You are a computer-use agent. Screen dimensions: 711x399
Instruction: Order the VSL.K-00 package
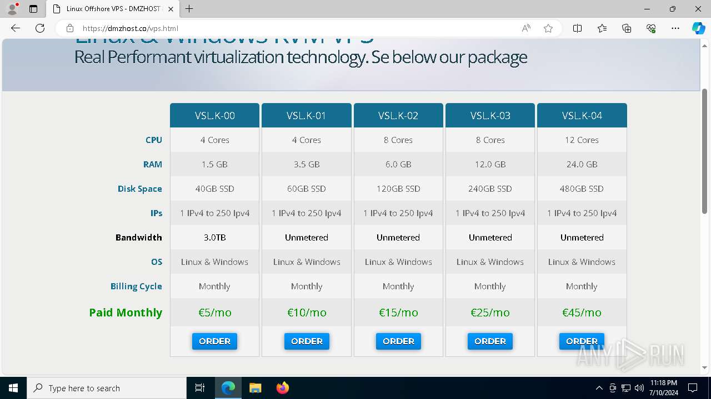tap(214, 341)
